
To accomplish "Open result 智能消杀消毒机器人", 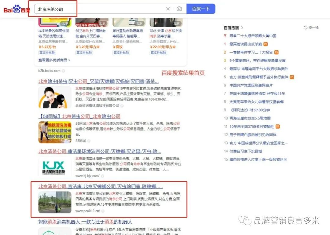I will pyautogui.click(x=85, y=222).
